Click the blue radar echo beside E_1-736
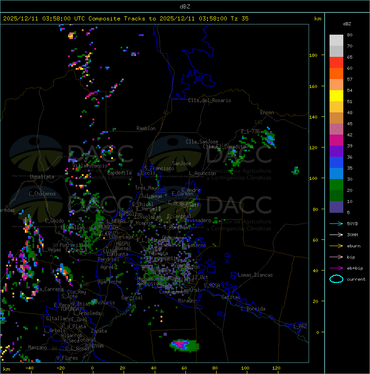This screenshot has height=374, width=370. click(x=270, y=138)
